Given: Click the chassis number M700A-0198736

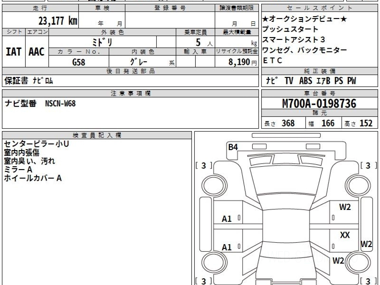Looking at the screenshot, I should point(319,104).
